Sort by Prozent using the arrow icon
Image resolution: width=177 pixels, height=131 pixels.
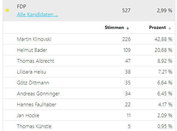point(170,28)
